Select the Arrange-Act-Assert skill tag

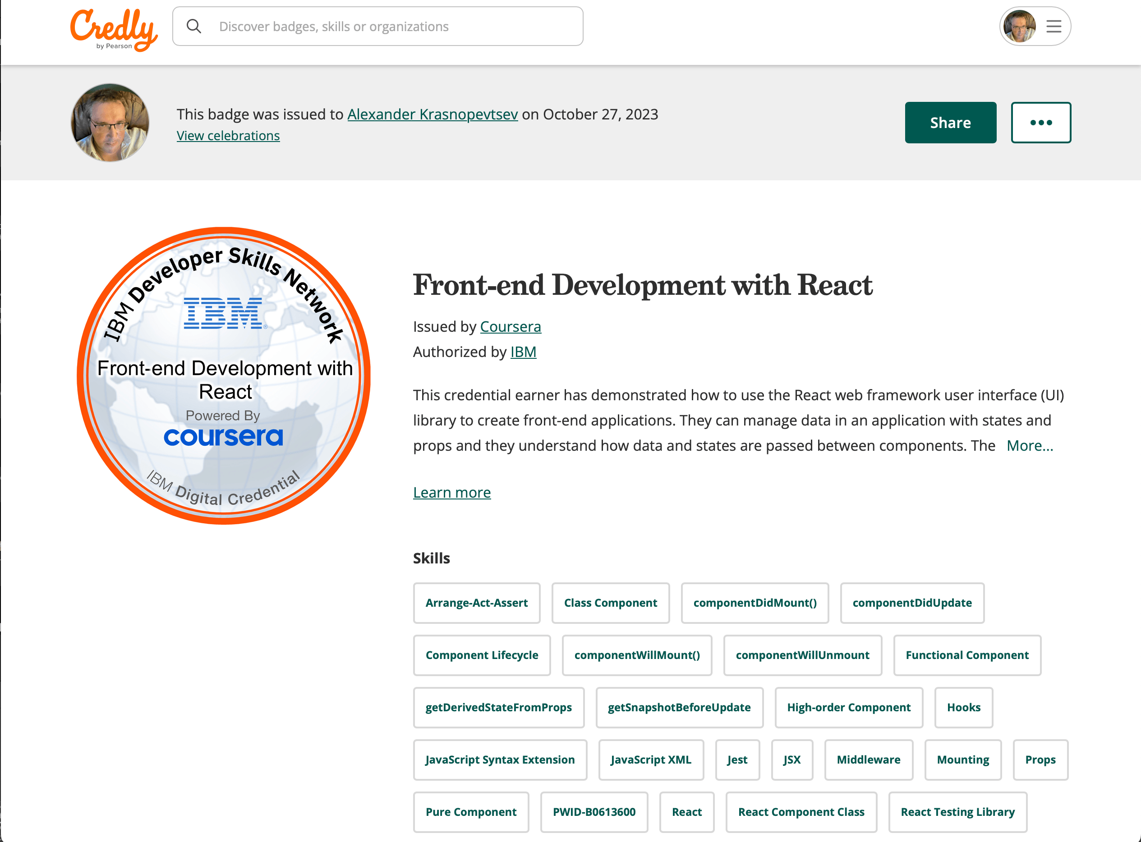click(x=477, y=603)
